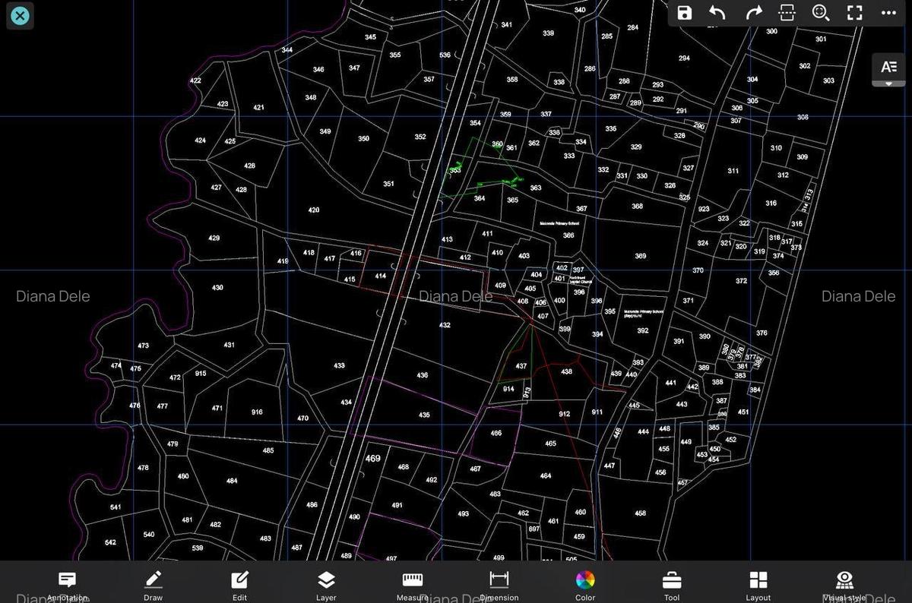This screenshot has width=912, height=603.
Task: Open the three-dot more options menu
Action: (x=888, y=13)
